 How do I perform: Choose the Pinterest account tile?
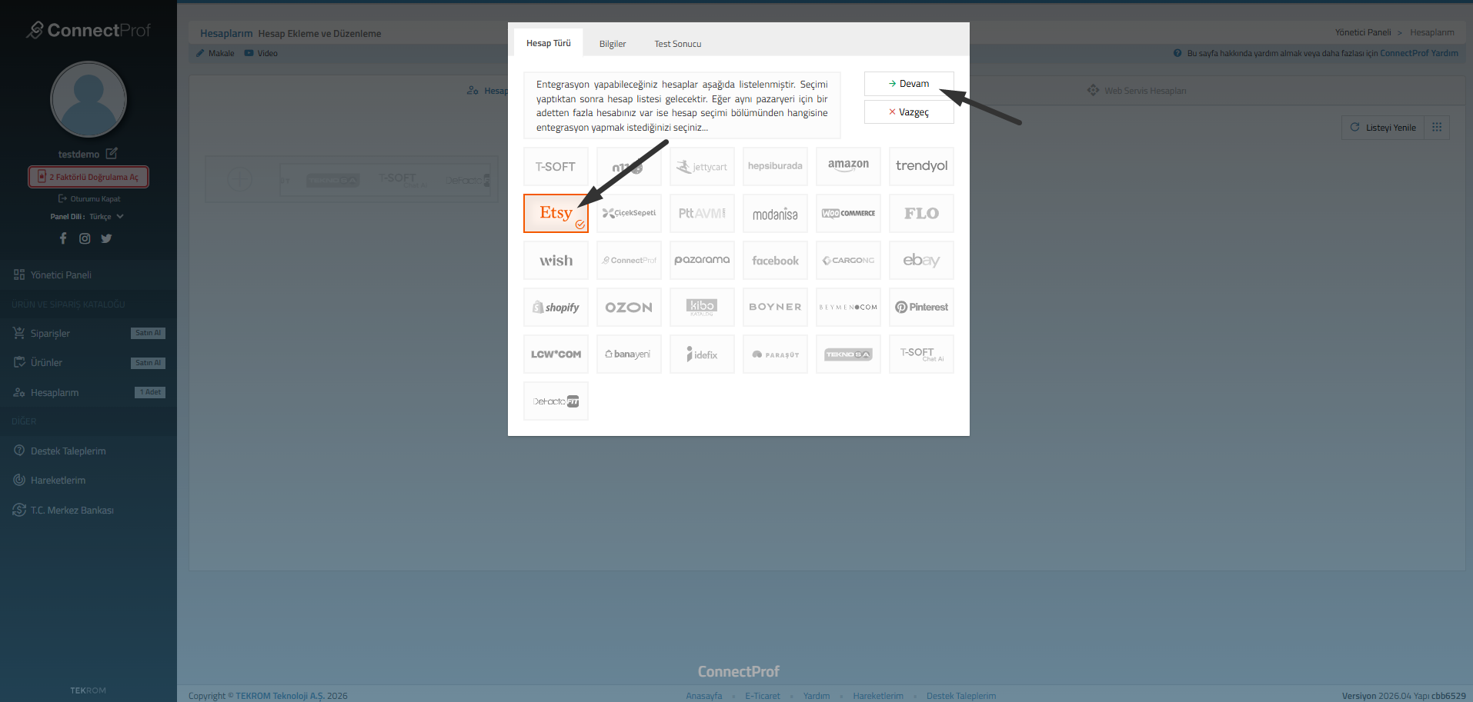pos(921,308)
